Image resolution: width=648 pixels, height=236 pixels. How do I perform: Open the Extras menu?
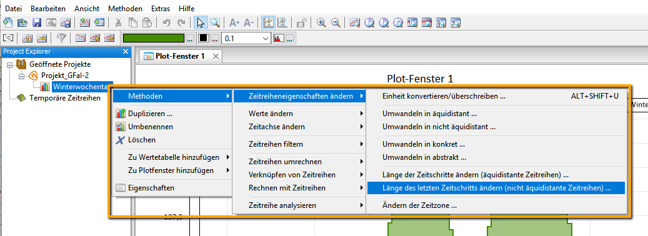[x=161, y=8]
